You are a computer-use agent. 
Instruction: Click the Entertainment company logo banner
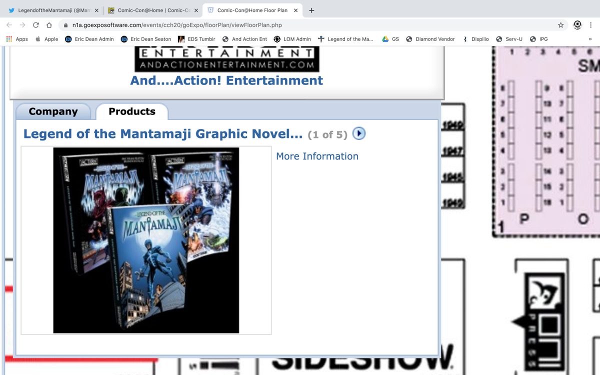(x=226, y=59)
